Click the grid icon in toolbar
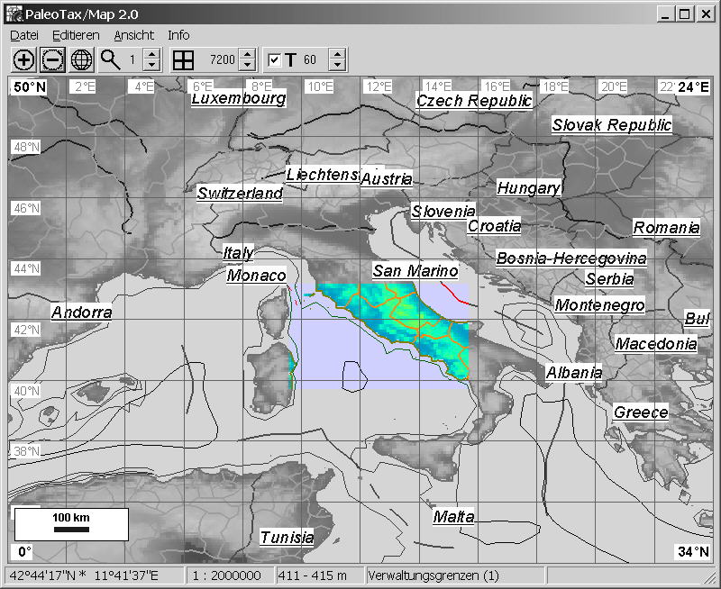The width and height of the screenshot is (721, 589). click(x=183, y=60)
